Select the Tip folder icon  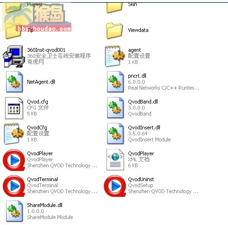pyautogui.click(x=13, y=31)
